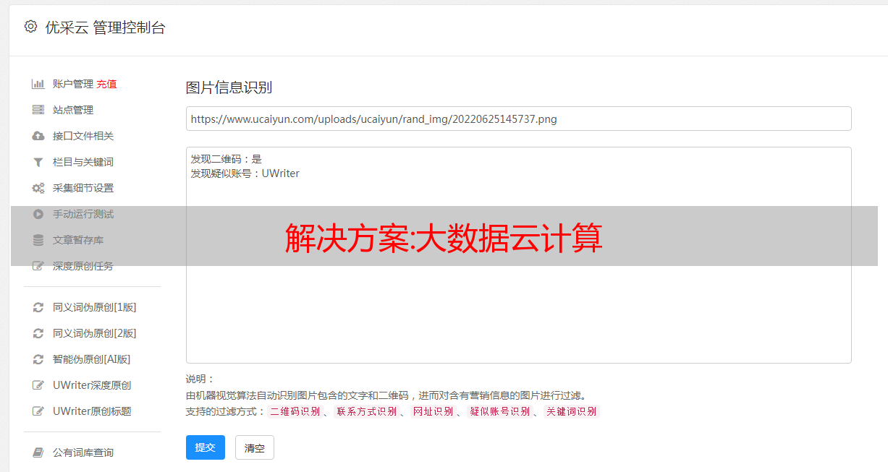
Task: Click the 优采云 管理控制台 title
Action: [105, 27]
